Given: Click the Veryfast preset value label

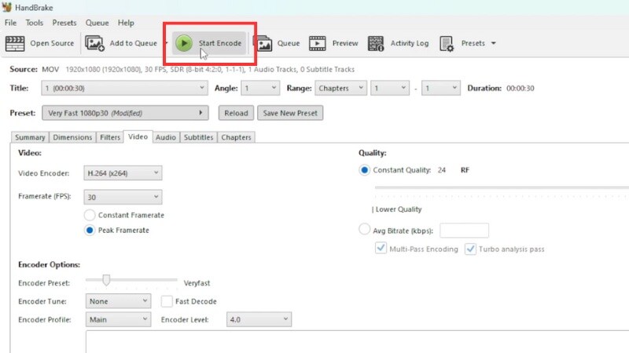Looking at the screenshot, I should [x=197, y=283].
